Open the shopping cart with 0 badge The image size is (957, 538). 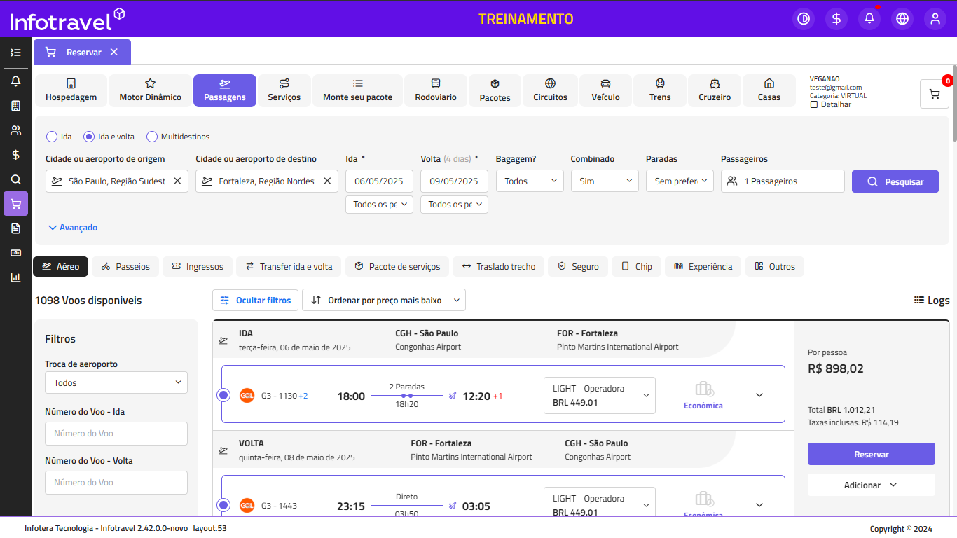[934, 94]
